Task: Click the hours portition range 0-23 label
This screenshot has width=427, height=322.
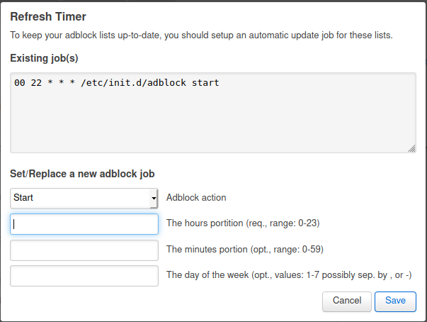Action: [x=243, y=223]
